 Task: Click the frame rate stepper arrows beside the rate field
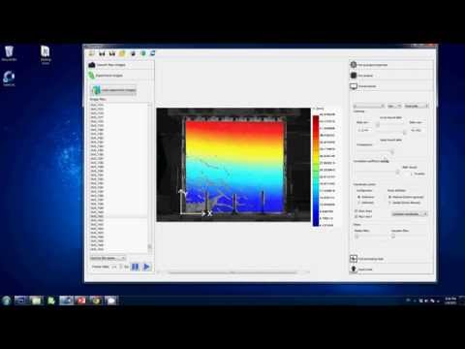click(x=121, y=267)
